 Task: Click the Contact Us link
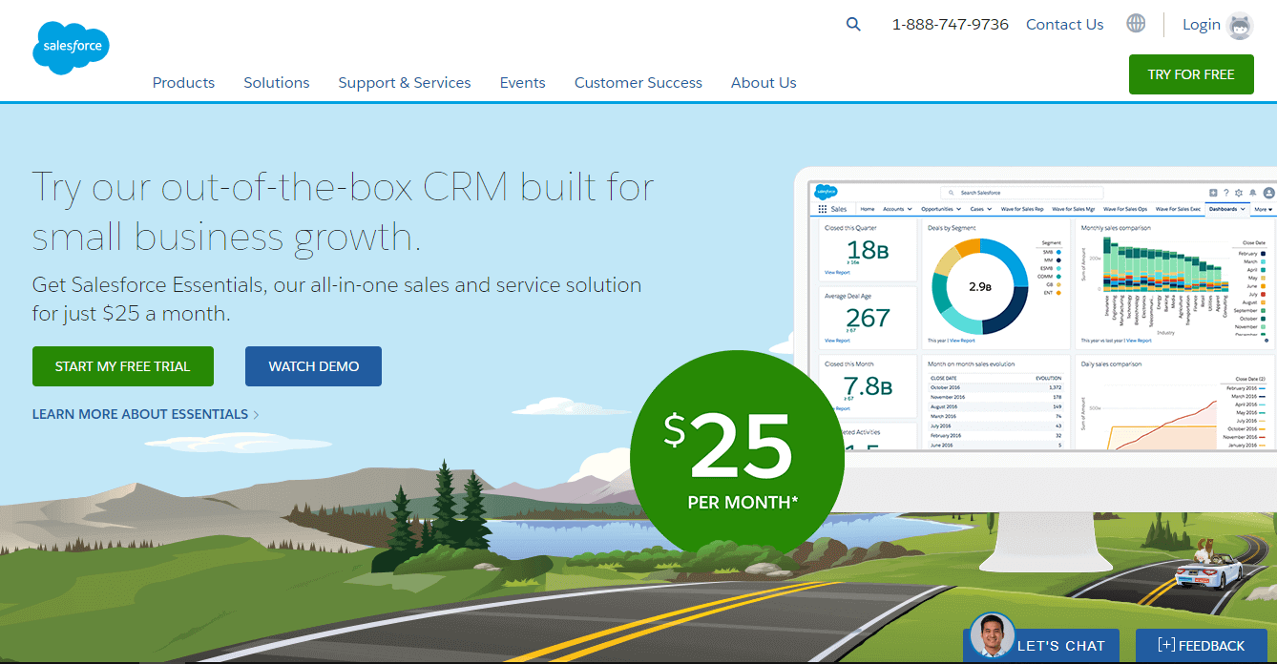tap(1064, 25)
